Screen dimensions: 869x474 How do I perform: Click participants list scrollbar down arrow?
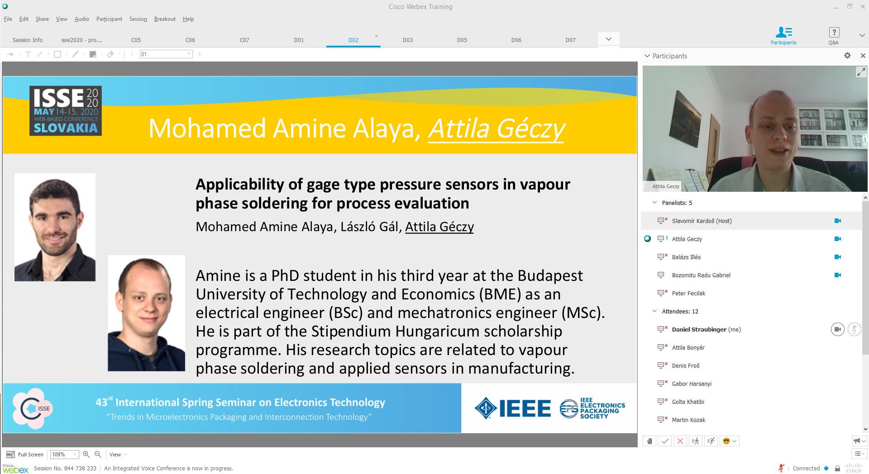(865, 429)
